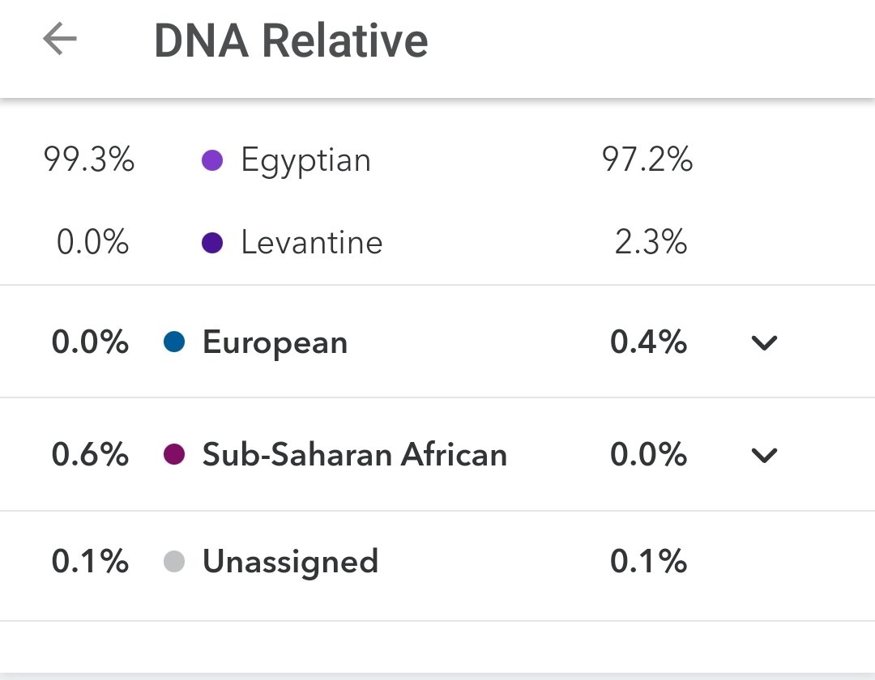This screenshot has width=875, height=680.
Task: Click the 99.3% Egyptian percentage
Action: [x=89, y=161]
